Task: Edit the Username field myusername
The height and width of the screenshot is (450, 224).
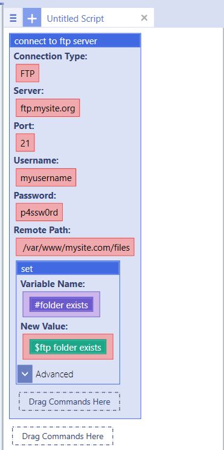Action: tap(46, 177)
